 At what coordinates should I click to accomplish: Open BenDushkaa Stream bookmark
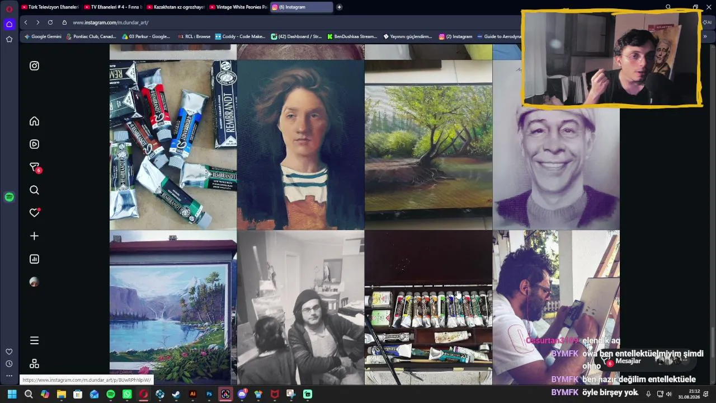tap(352, 36)
